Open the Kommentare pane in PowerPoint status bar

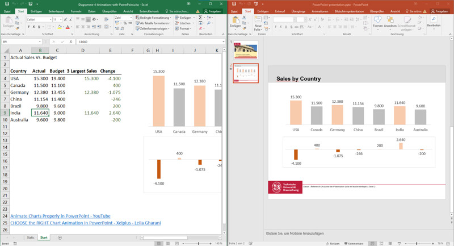tap(354, 244)
